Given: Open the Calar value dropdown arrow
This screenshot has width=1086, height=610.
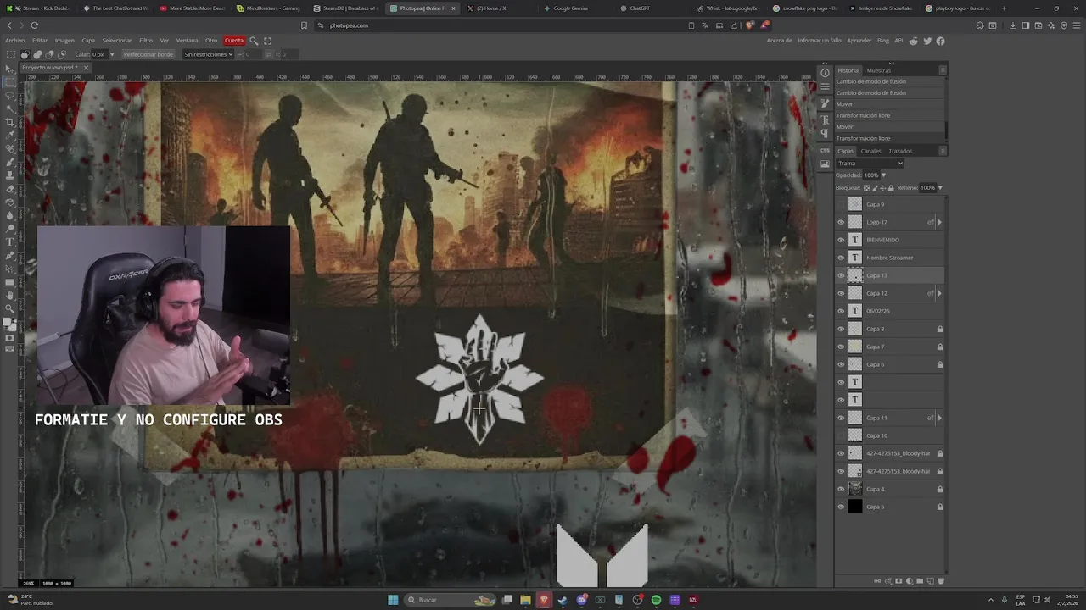Looking at the screenshot, I should click(x=111, y=54).
